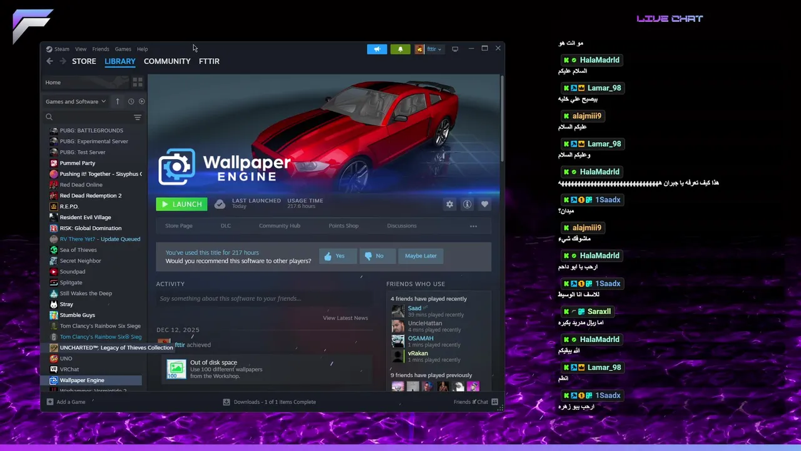Open View Latest News

(x=345, y=318)
